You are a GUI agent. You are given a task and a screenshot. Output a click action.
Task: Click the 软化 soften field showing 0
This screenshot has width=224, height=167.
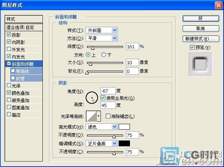[x=133, y=71]
